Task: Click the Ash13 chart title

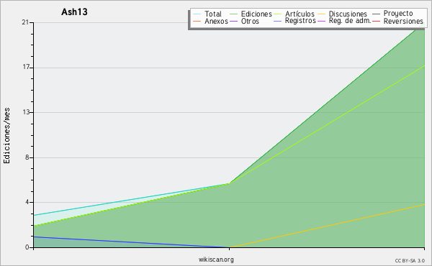Action: tap(74, 12)
